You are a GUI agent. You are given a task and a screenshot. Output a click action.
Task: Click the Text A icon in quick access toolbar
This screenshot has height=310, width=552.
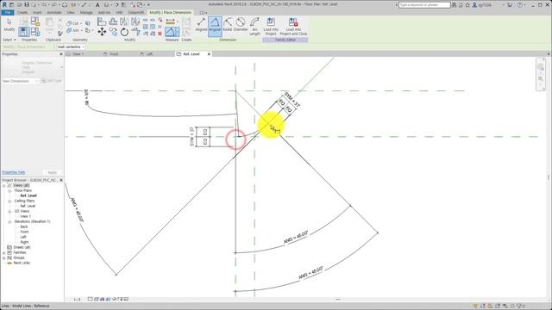[97, 5]
